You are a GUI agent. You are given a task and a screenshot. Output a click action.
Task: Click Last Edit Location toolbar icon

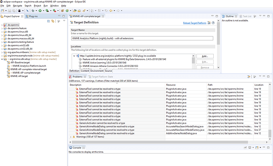click(x=106, y=11)
